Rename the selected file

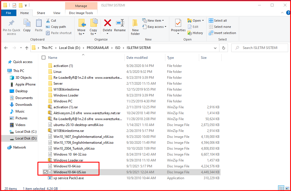tap(120, 25)
